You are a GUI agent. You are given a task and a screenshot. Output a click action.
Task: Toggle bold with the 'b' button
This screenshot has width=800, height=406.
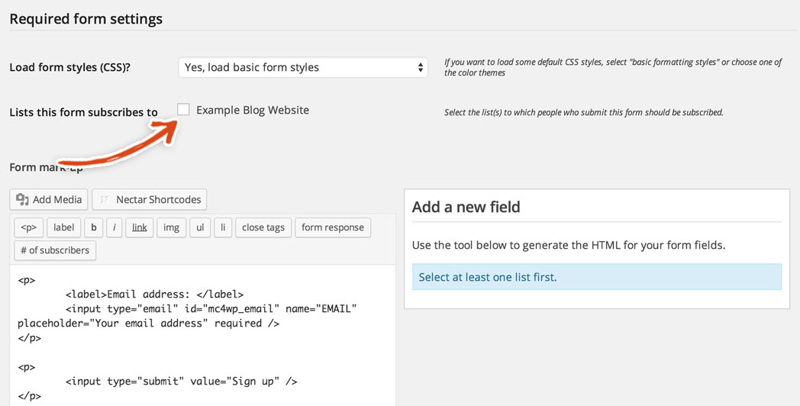tap(93, 227)
